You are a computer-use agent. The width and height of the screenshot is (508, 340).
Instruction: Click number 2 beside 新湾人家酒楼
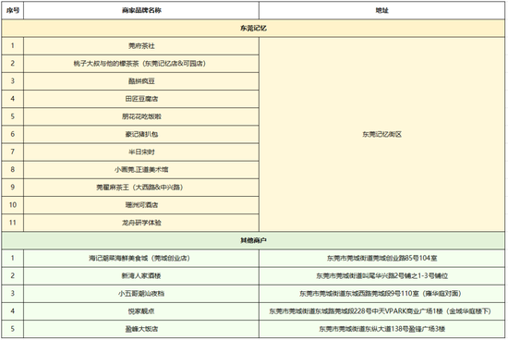click(13, 276)
